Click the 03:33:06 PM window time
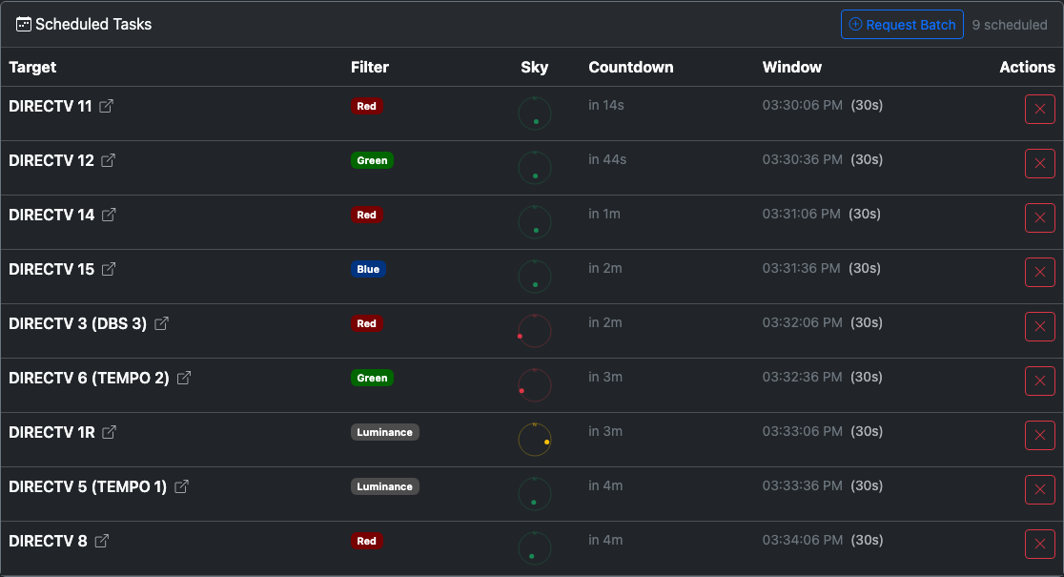1064x577 pixels. [x=802, y=431]
